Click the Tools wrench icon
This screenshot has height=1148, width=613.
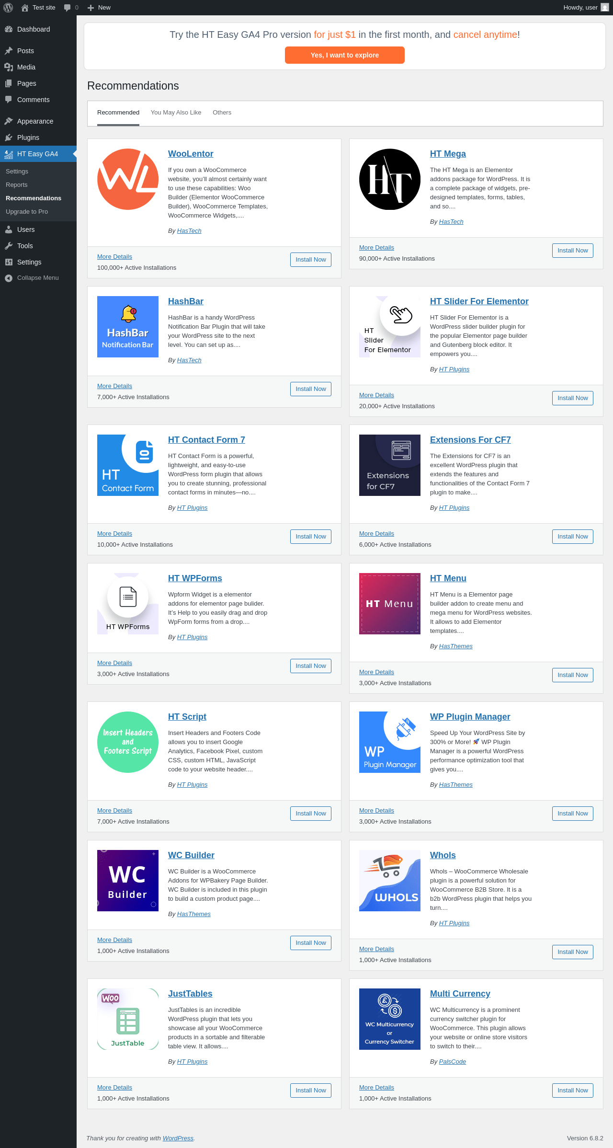pos(9,246)
